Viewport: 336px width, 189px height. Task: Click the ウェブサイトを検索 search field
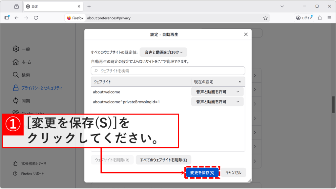(x=168, y=71)
